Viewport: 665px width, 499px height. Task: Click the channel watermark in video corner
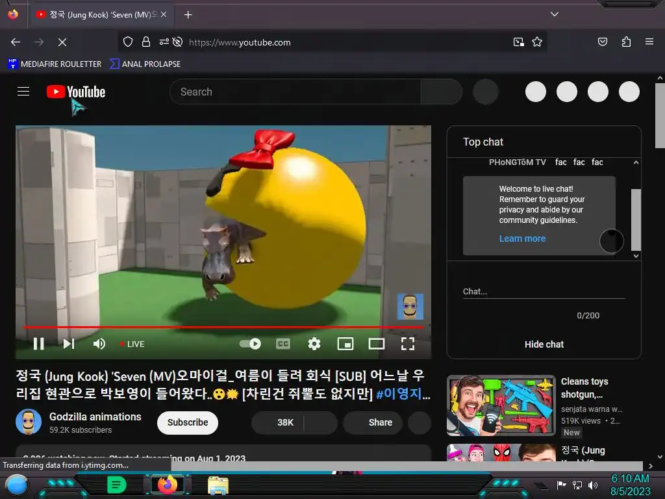point(410,307)
